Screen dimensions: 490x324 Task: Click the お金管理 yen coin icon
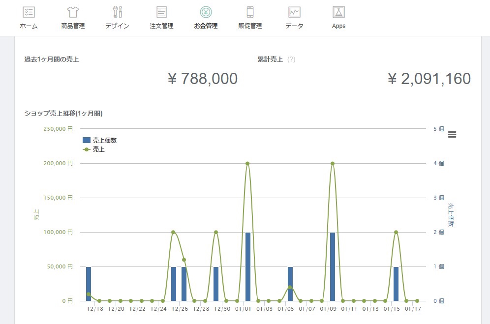point(206,12)
